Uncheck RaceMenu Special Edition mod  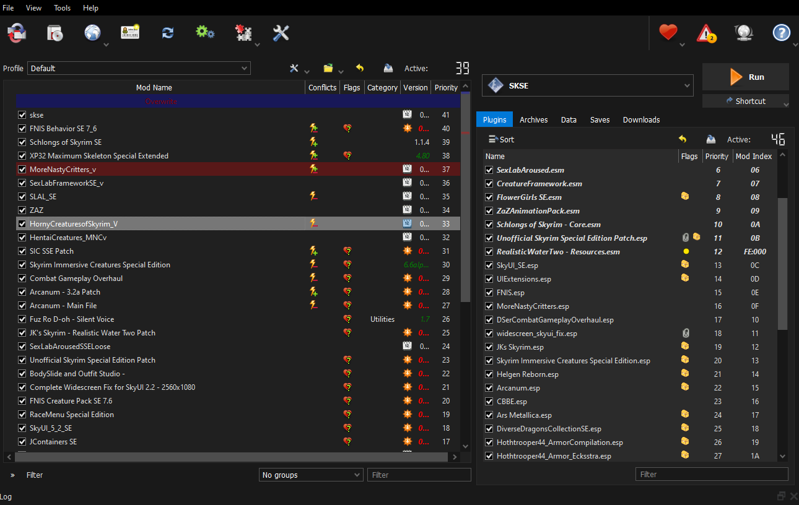(x=22, y=414)
